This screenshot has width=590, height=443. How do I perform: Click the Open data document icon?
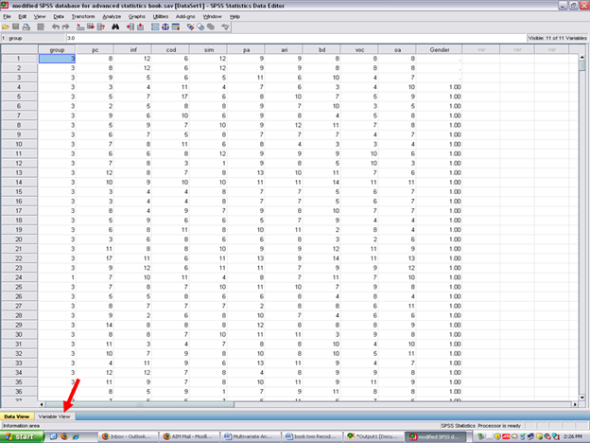(x=6, y=27)
